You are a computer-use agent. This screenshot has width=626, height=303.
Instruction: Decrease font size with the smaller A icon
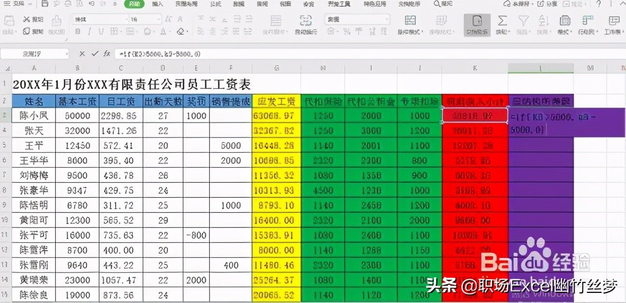[180, 19]
